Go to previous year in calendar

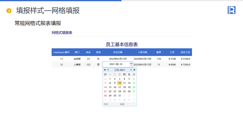pos(105,70)
